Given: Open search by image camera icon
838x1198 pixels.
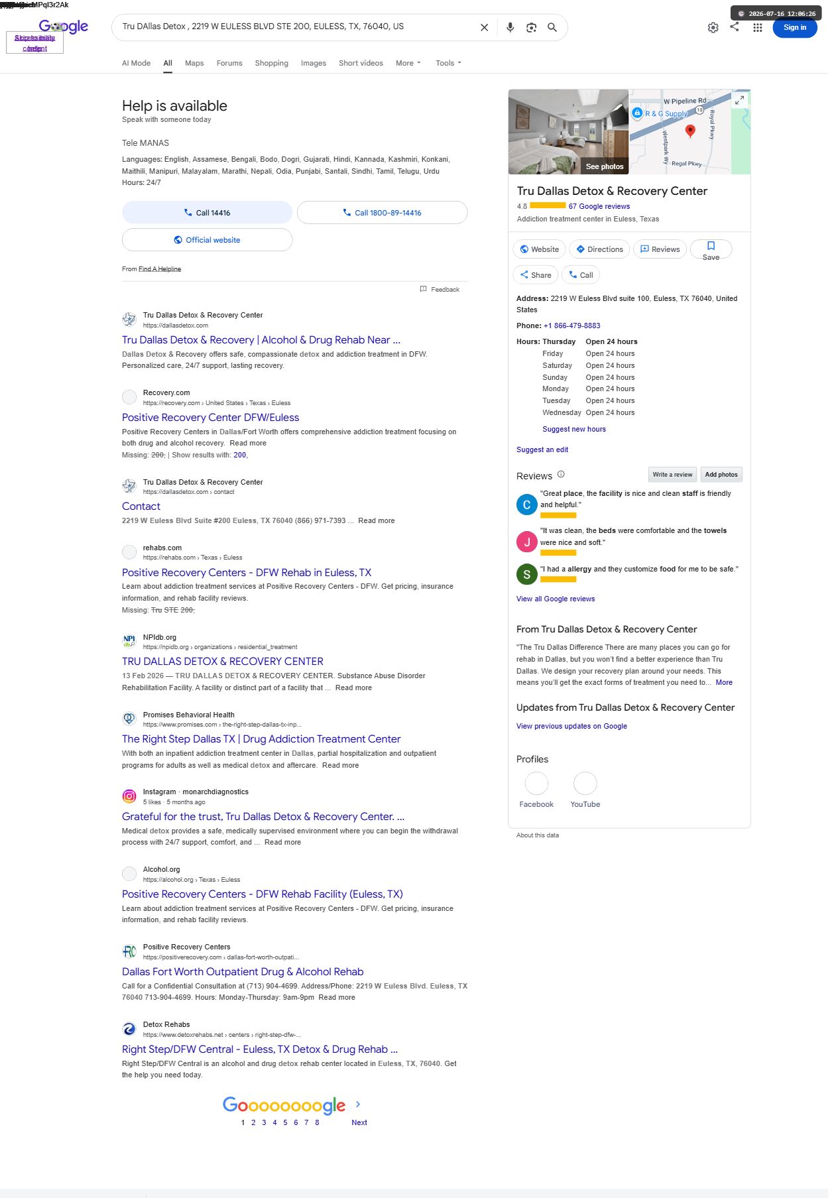Looking at the screenshot, I should 531,28.
